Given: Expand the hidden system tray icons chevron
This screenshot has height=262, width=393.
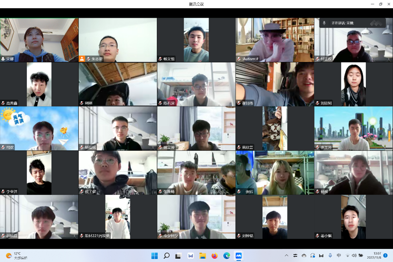Looking at the screenshot, I should (286, 256).
